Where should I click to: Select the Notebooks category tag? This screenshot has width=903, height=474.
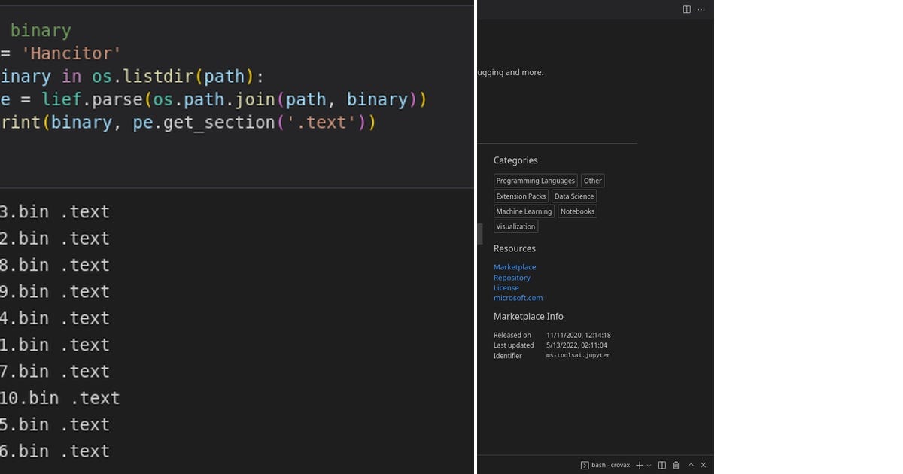pyautogui.click(x=577, y=211)
